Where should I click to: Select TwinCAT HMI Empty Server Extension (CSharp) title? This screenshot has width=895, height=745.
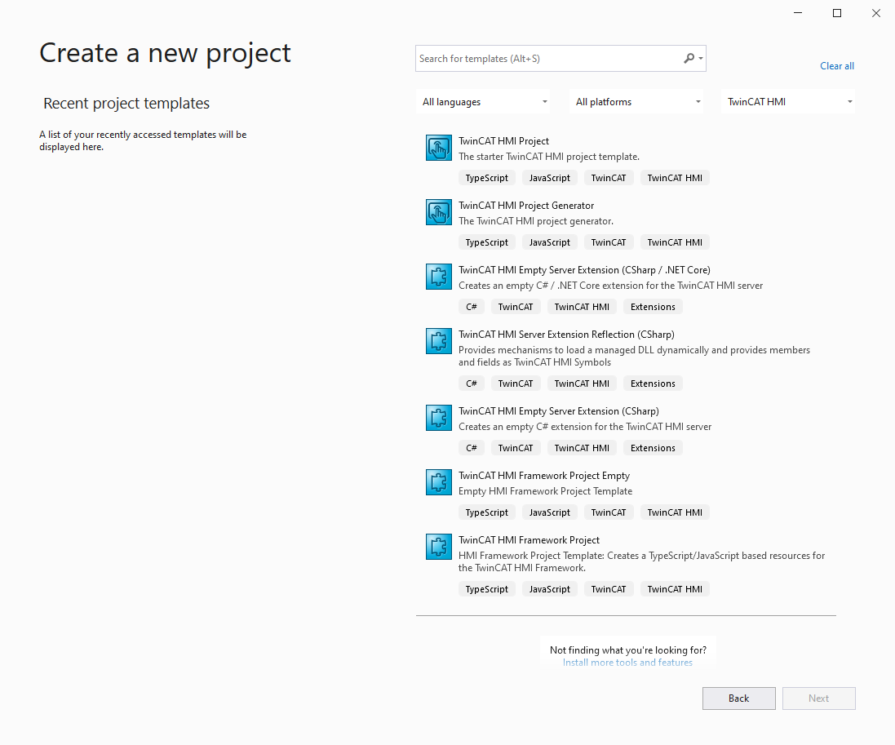(559, 411)
